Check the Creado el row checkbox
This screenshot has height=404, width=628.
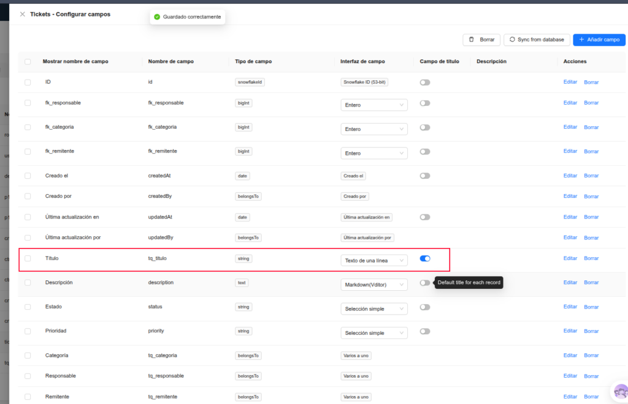point(28,176)
